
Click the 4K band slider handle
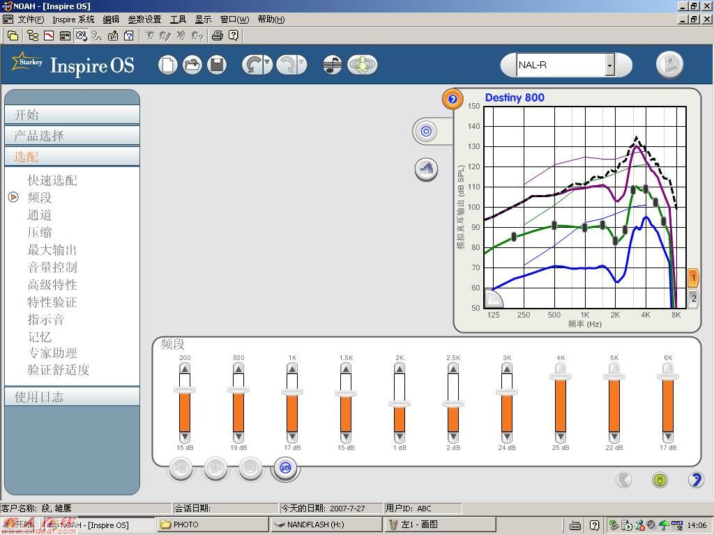pyautogui.click(x=561, y=376)
